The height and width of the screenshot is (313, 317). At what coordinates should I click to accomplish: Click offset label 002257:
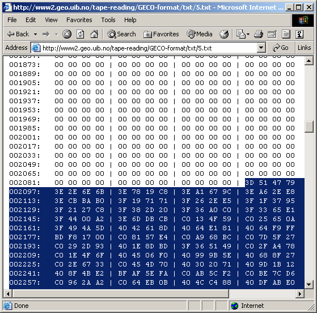coord(24,282)
